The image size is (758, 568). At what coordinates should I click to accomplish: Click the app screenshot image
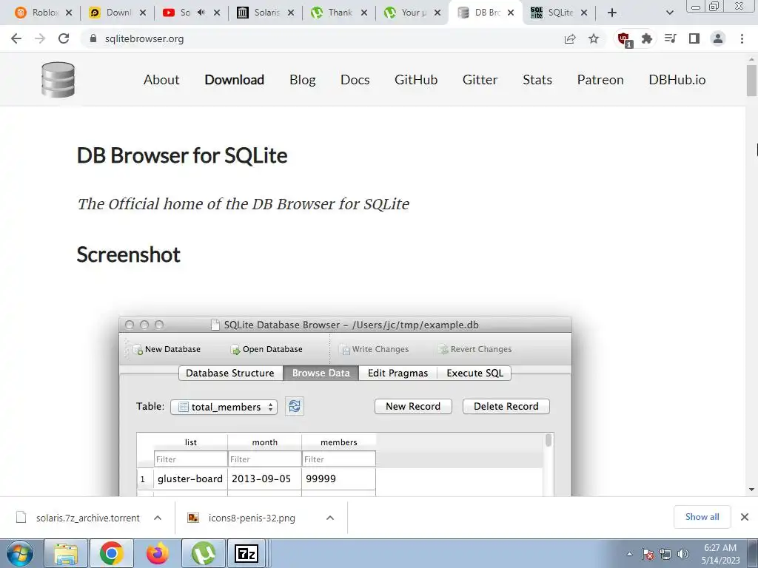click(345, 406)
